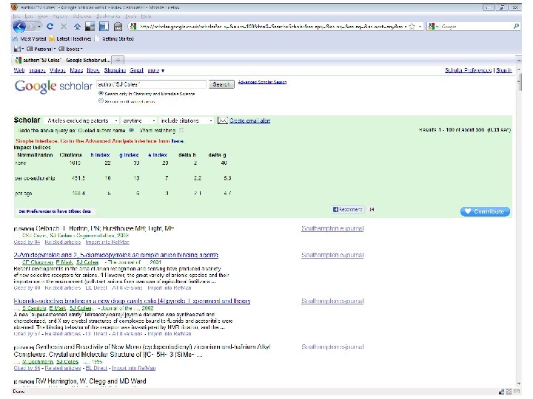The width and height of the screenshot is (533, 399).
Task: Select Search only in Chemistry and Materials Science
Action: pos(101,93)
